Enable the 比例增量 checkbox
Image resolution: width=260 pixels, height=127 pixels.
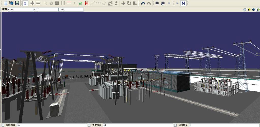click(x=175, y=125)
